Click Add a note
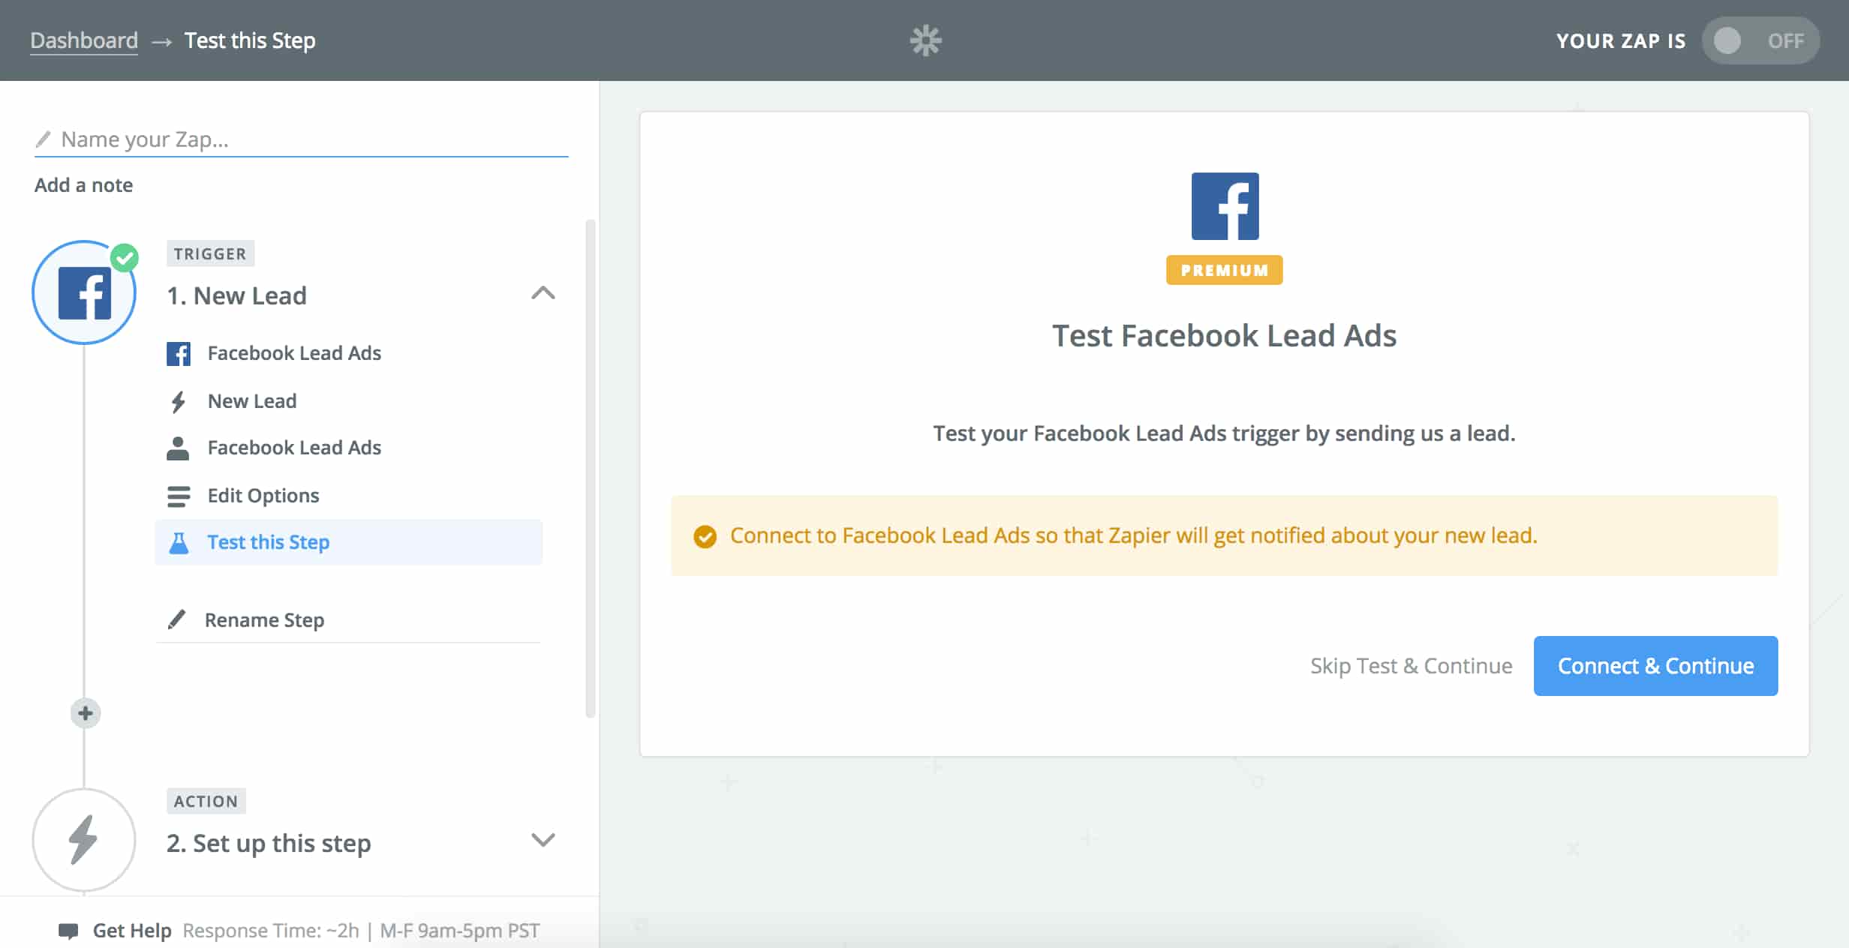The height and width of the screenshot is (948, 1849). (x=83, y=185)
